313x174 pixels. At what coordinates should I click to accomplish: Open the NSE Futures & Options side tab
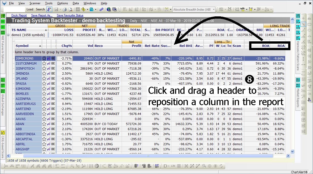pos(3,49)
